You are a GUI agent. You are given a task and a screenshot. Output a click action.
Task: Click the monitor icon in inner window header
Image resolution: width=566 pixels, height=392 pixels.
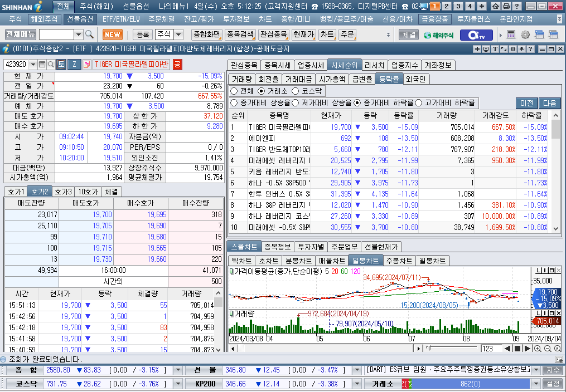tap(486, 49)
